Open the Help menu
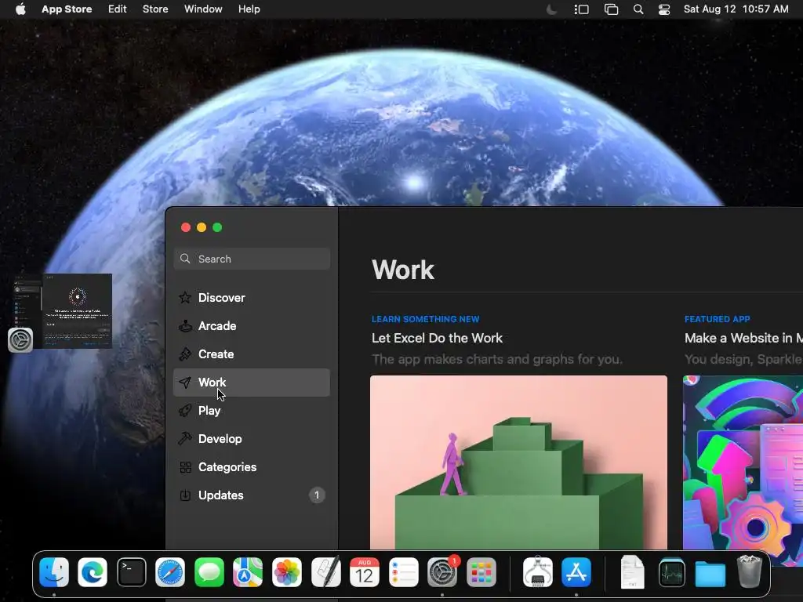 (x=249, y=9)
